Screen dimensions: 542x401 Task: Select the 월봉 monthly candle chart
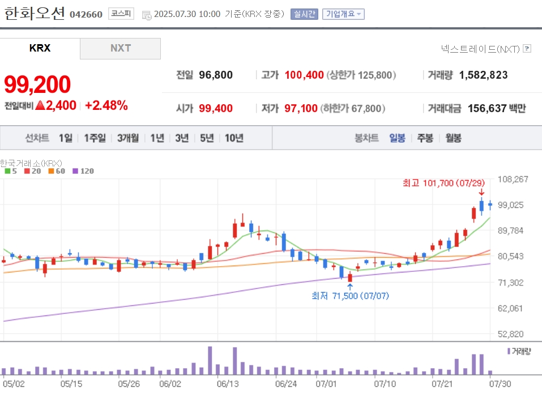pos(453,138)
